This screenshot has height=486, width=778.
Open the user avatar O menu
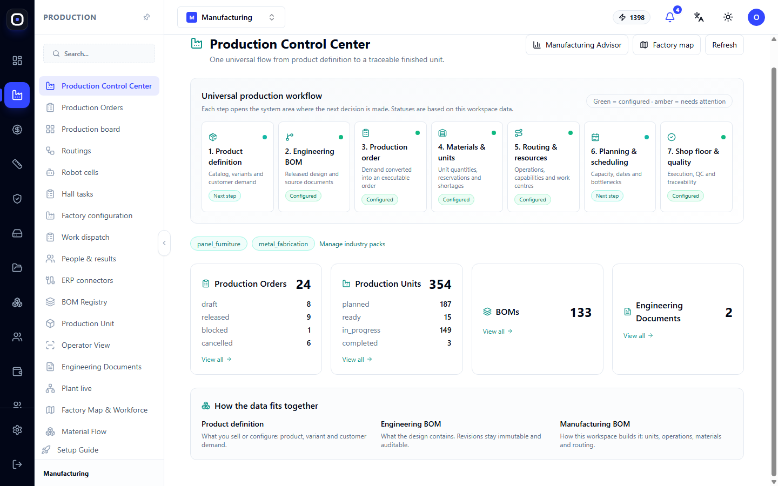pyautogui.click(x=756, y=17)
